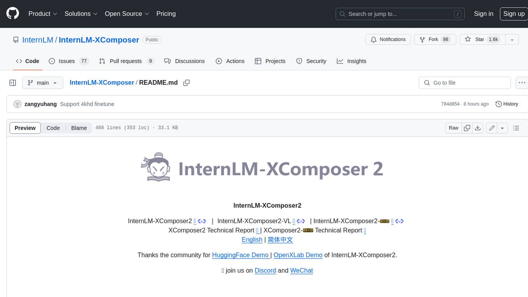Viewport: 528px width, 297px height.
Task: Copy the file path icon
Action: click(x=186, y=83)
